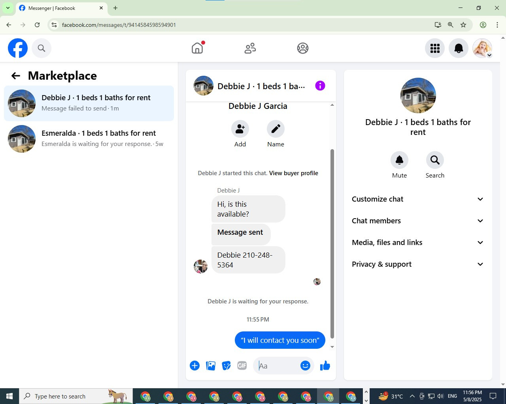Click the browser back arrow
The height and width of the screenshot is (404, 506).
9,25
